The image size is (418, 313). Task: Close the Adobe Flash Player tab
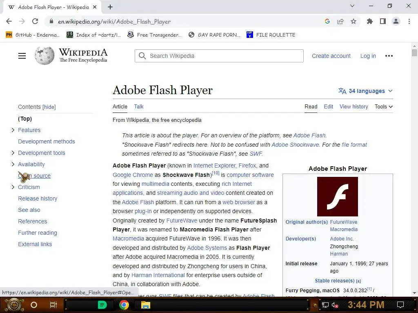point(95,7)
